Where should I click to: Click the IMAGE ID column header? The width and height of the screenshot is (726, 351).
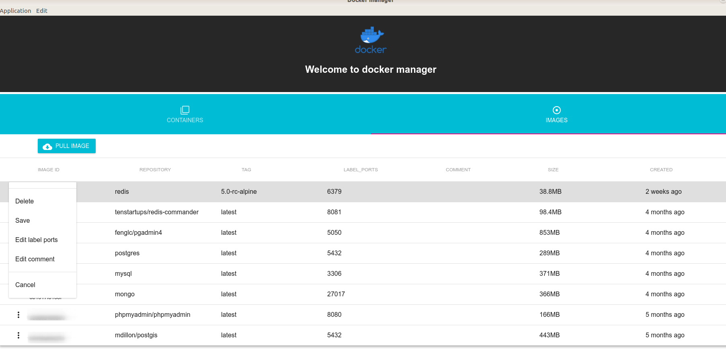49,170
